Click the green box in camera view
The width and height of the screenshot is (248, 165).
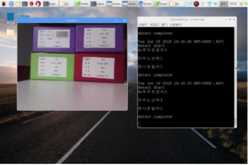pyautogui.click(x=52, y=67)
